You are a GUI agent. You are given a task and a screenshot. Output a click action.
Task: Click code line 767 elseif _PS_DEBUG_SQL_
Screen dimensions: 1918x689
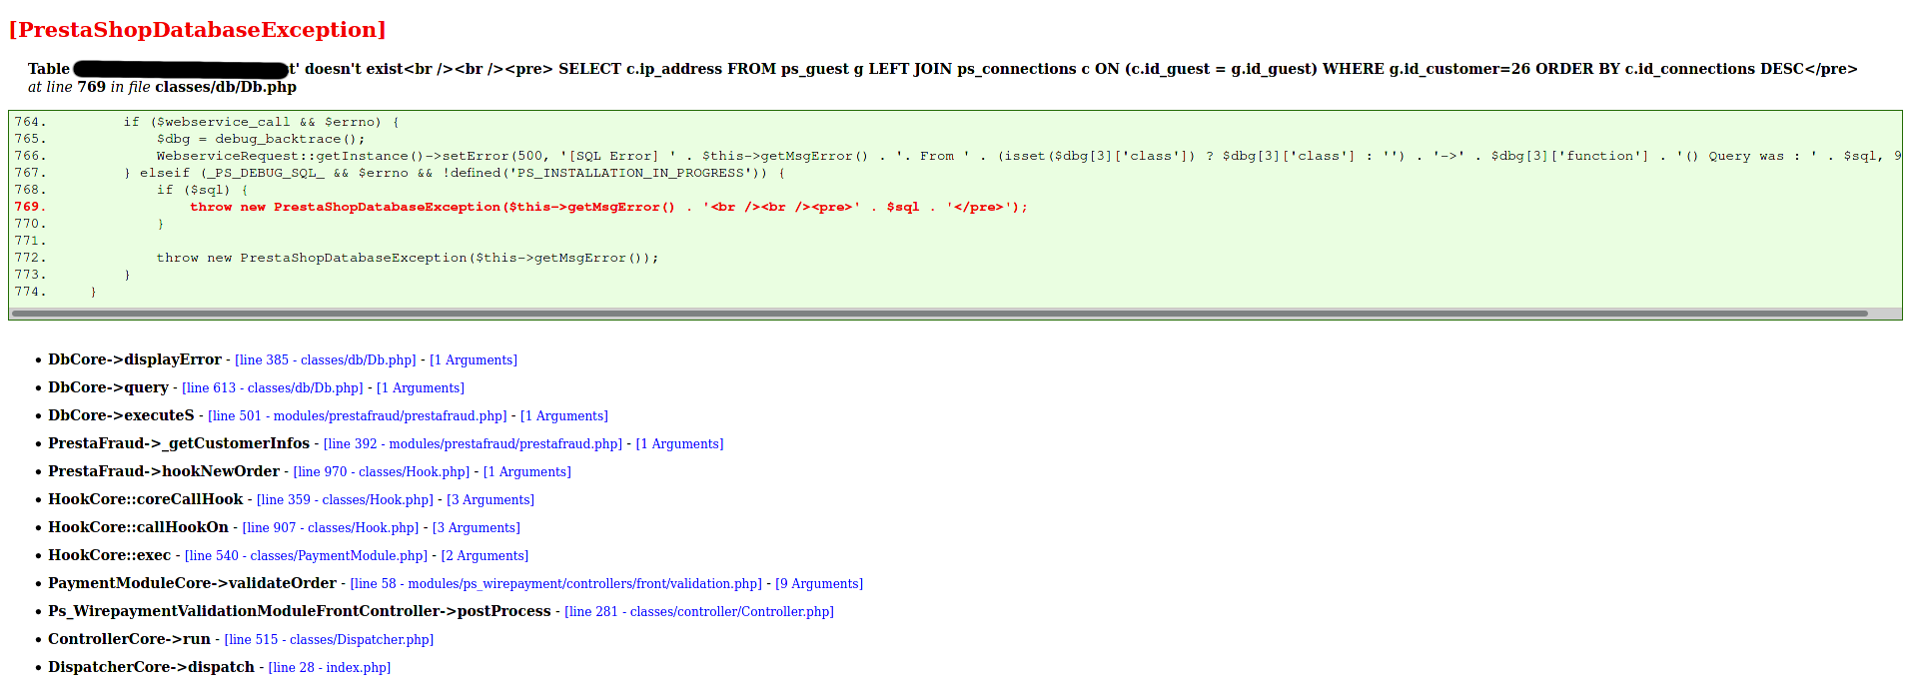454,174
